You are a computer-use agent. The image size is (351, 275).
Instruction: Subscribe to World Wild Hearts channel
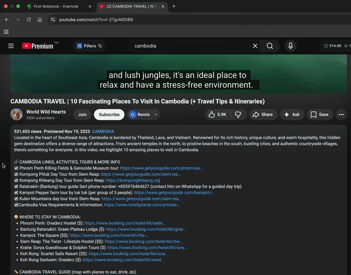click(x=109, y=115)
